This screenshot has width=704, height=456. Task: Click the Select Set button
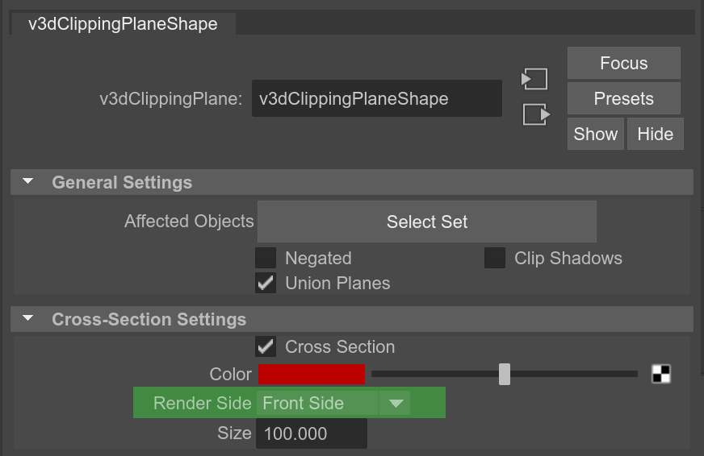[x=427, y=222]
